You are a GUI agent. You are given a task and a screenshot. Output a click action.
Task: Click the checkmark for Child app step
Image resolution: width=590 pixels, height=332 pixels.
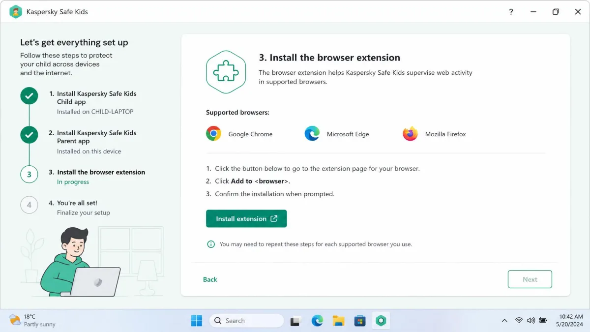(x=29, y=96)
